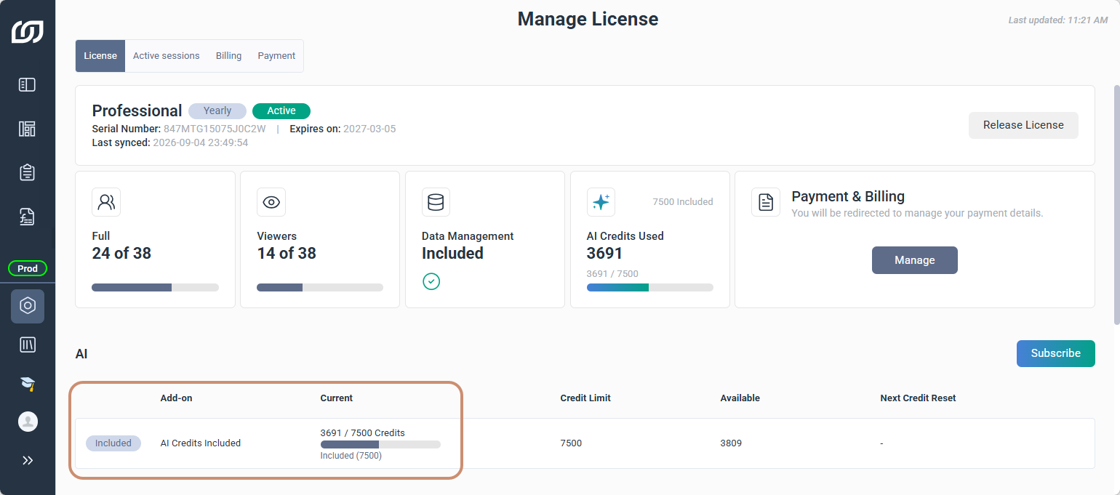The image size is (1120, 495).
Task: Expand the sidebar with double chevron
Action: pyautogui.click(x=28, y=460)
